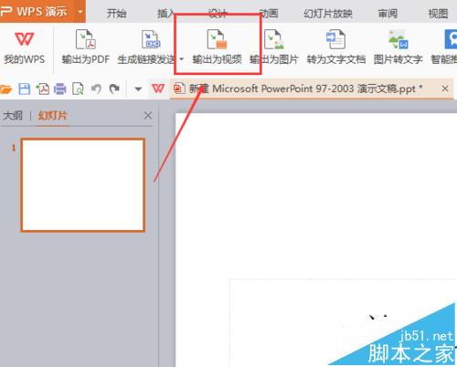Screen dimensions: 457x367
Task: Open file via folder icon in quick toolbar
Action: click(6, 89)
